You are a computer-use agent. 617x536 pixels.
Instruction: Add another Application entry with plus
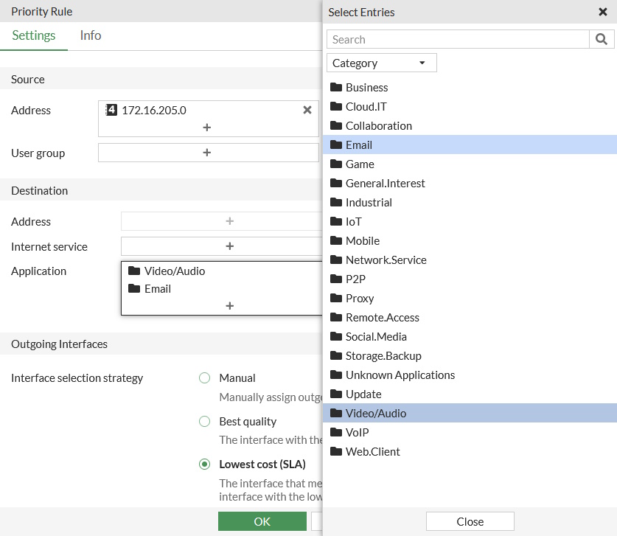coord(229,305)
